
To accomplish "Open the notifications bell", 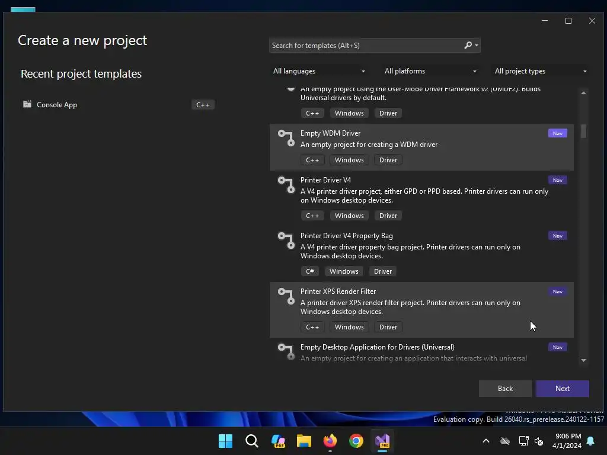I will click(591, 441).
